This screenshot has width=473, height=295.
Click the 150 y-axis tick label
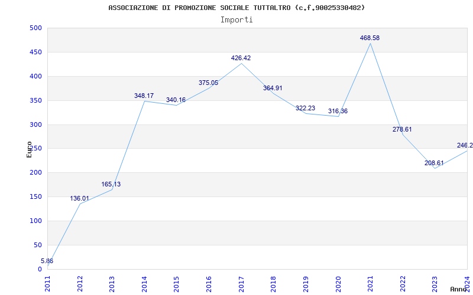[x=35, y=197]
